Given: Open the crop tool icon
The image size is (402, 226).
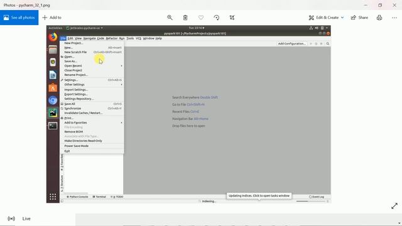Looking at the screenshot, I should (232, 18).
